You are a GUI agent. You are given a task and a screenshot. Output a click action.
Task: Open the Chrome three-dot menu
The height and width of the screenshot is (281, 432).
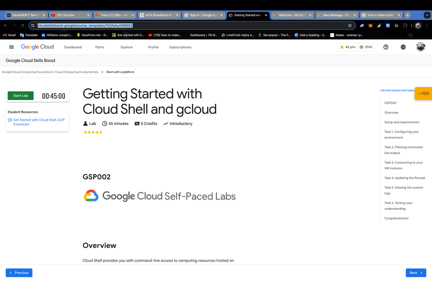(x=427, y=26)
